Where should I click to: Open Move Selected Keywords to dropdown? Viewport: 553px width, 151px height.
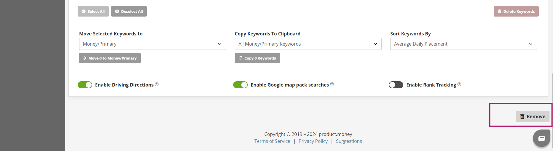tap(152, 44)
